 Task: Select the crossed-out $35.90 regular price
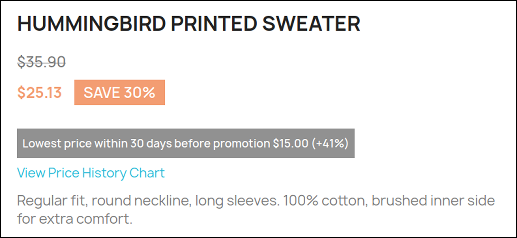coord(41,62)
